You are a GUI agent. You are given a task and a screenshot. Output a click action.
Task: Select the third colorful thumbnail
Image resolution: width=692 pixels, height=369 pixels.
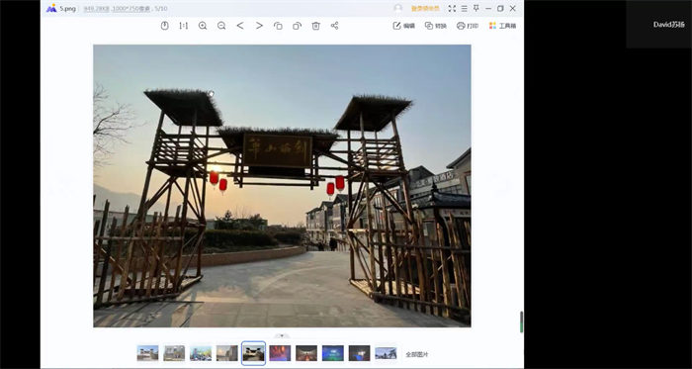tap(201, 353)
